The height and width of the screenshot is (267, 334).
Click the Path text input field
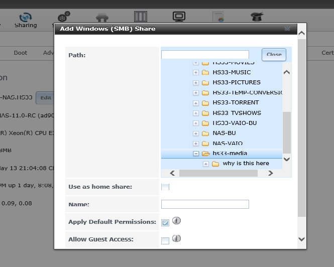(x=205, y=55)
